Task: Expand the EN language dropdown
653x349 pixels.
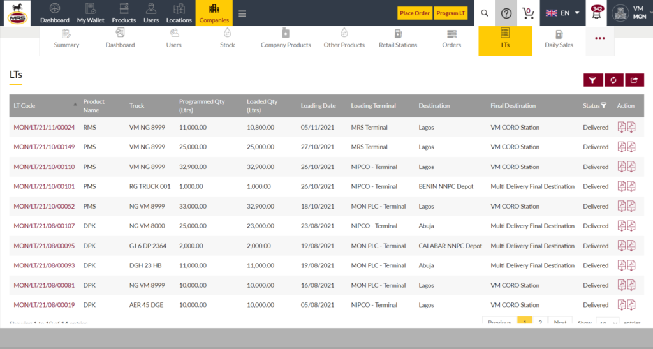Action: click(562, 13)
